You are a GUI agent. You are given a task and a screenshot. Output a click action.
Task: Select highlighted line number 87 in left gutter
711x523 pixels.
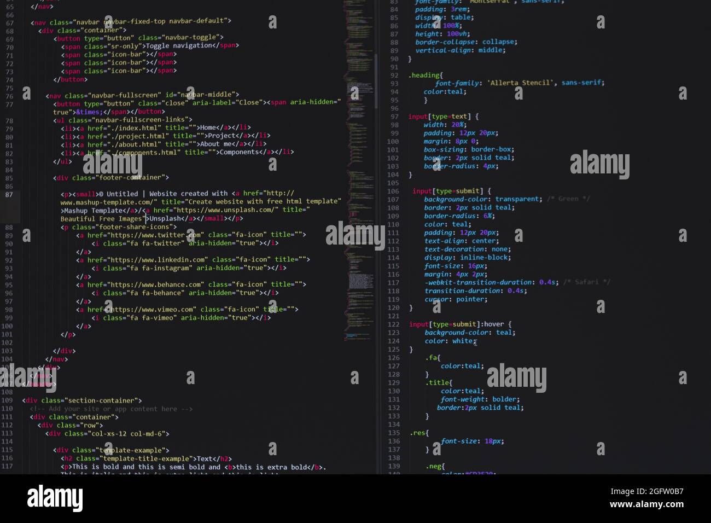click(x=9, y=195)
